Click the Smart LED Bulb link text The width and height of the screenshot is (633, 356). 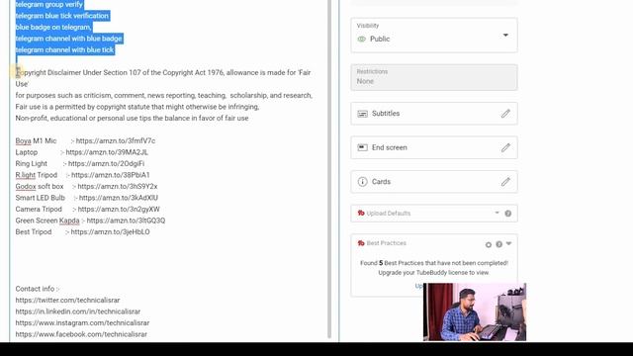tap(119, 198)
